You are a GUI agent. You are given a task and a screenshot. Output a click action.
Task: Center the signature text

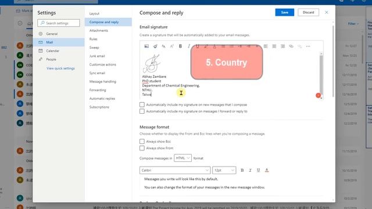[274, 46]
